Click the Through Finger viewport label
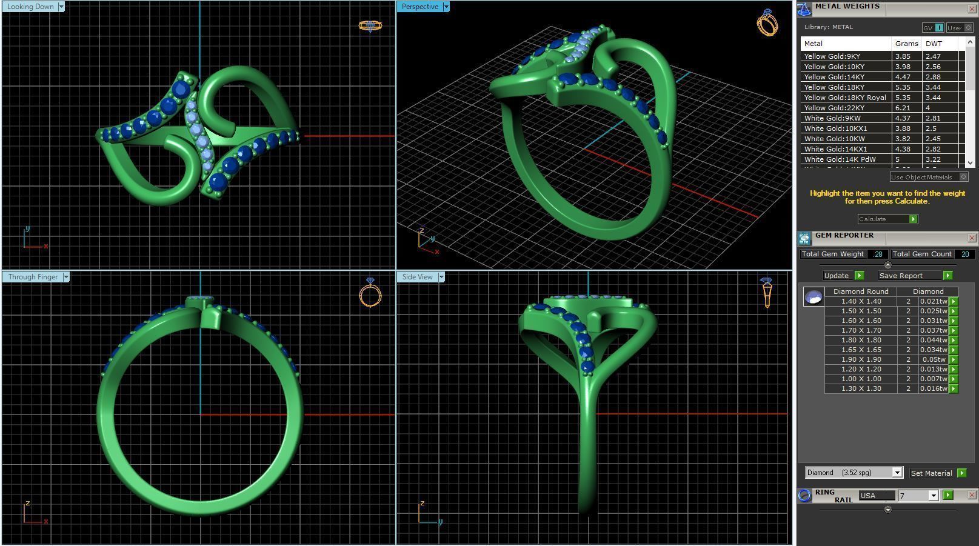The width and height of the screenshot is (979, 546). pos(33,277)
